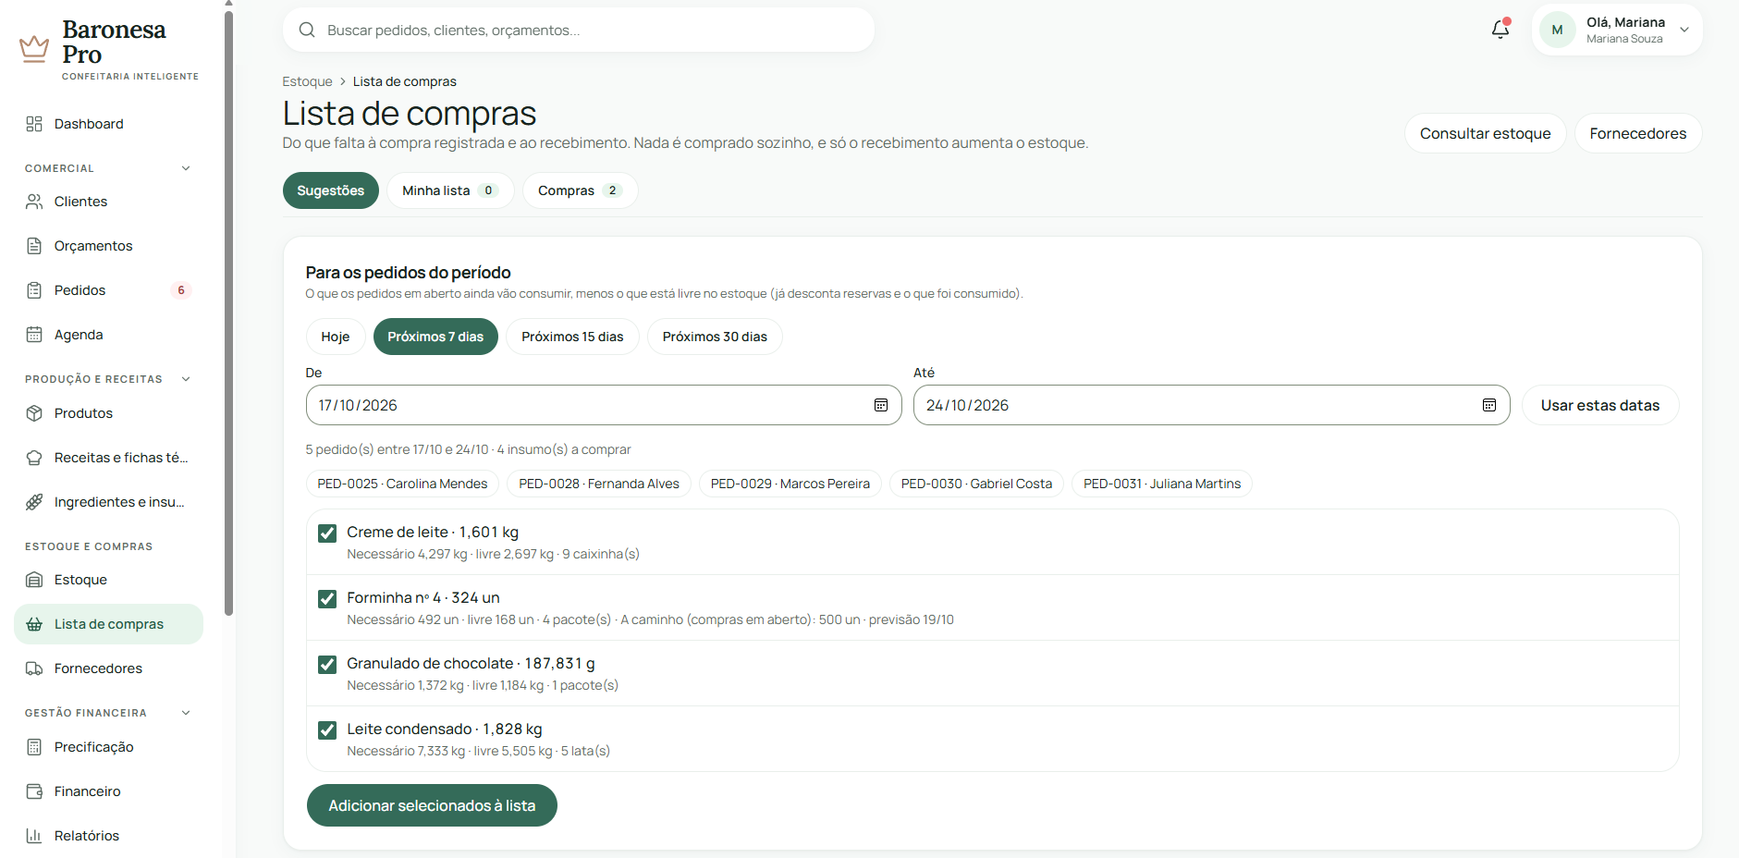Click the Produtos box icon
The image size is (1739, 858).
[x=34, y=413]
